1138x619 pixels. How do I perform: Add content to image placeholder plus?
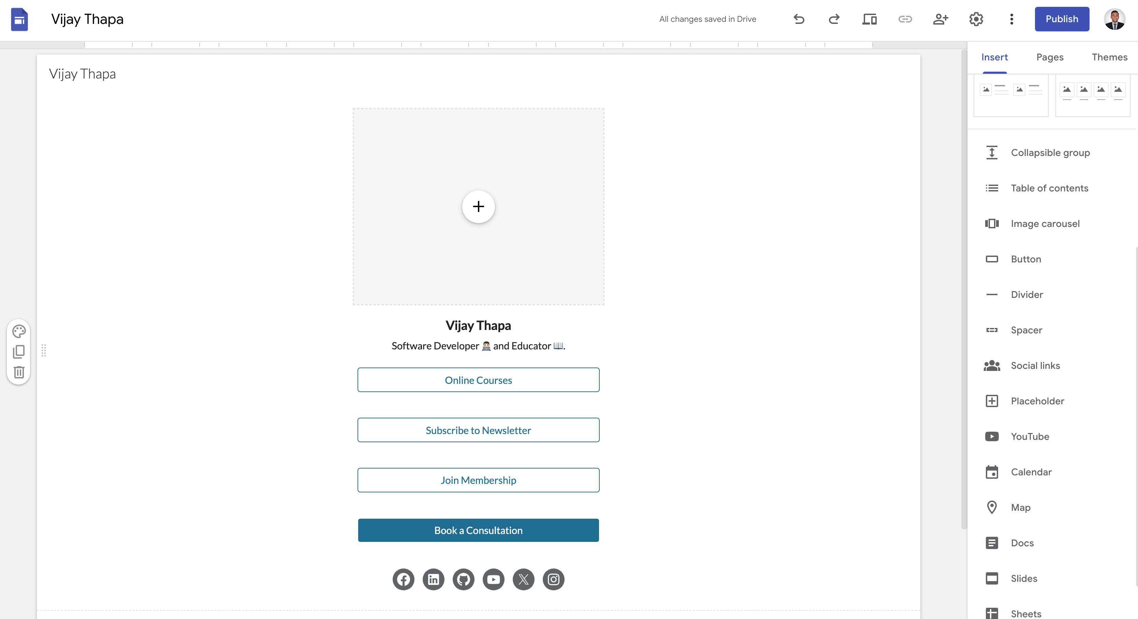[479, 206]
